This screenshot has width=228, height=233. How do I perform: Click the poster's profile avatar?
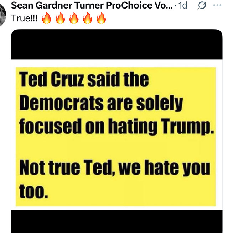(2, 15)
